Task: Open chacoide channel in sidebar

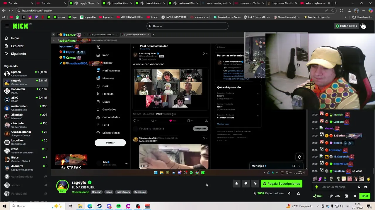Action: tap(26, 125)
